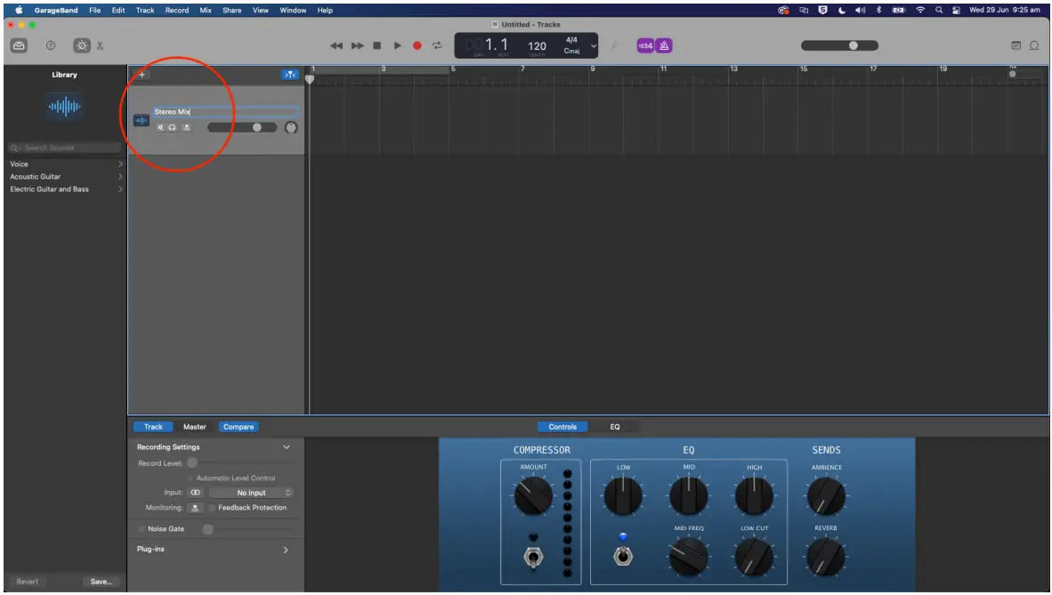Click the Save button
This screenshot has width=1052, height=595.
point(101,582)
